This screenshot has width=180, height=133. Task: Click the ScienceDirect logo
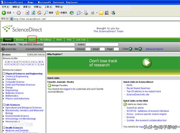(22, 29)
